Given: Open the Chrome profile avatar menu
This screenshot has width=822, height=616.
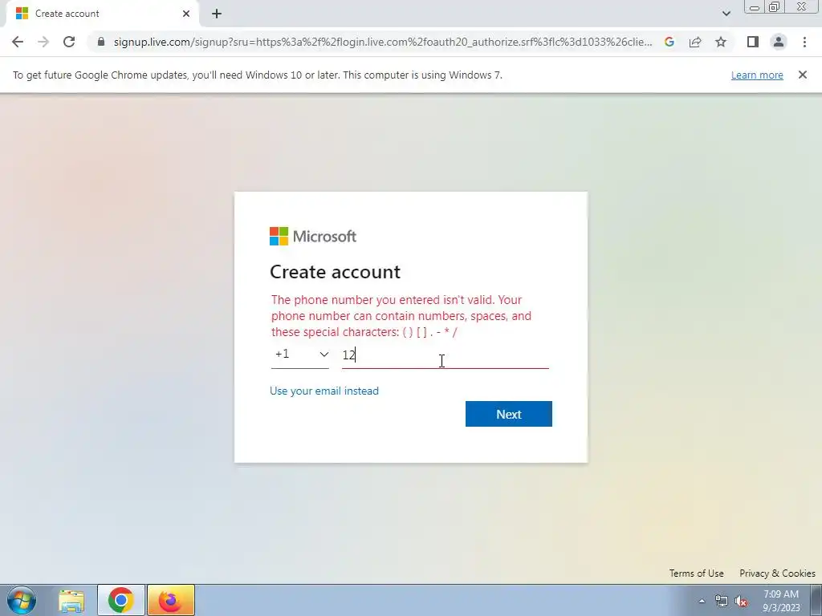Looking at the screenshot, I should coord(779,42).
